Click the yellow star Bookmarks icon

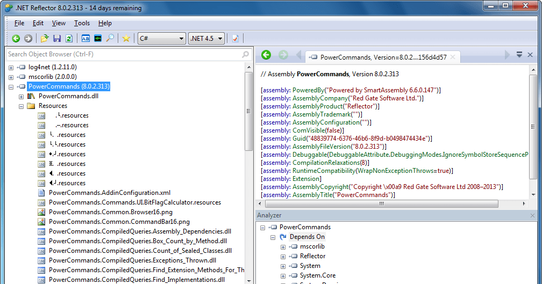[x=126, y=38]
